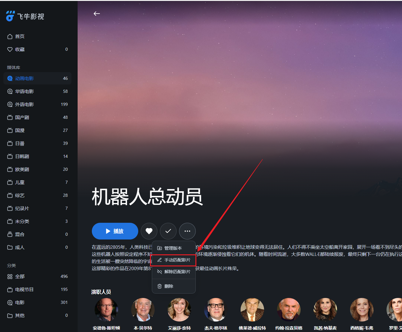Open cast photo of 艾丽莎·奈特
Image resolution: width=402 pixels, height=332 pixels.
pyautogui.click(x=179, y=310)
